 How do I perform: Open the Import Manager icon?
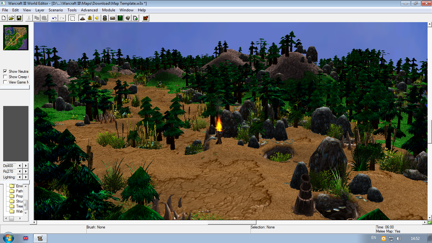(x=135, y=18)
